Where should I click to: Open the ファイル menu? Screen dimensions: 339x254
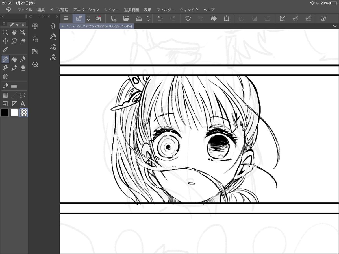[25, 10]
